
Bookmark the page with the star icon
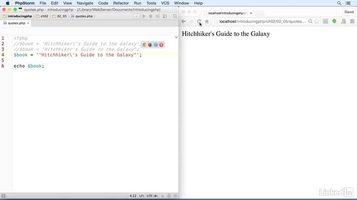click(316, 21)
